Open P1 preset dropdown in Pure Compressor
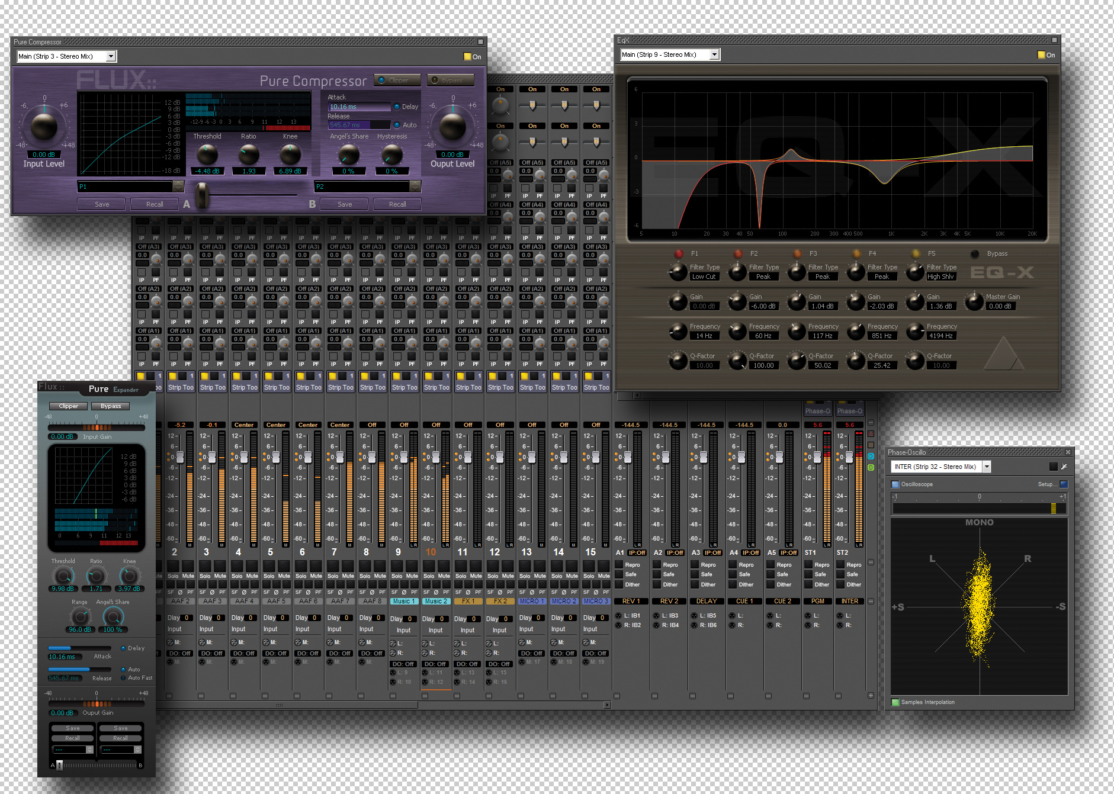The height and width of the screenshot is (794, 1114). click(x=178, y=187)
